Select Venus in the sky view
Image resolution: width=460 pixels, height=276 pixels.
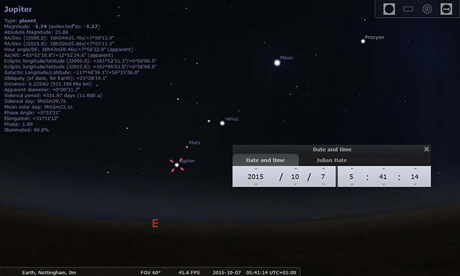(222, 122)
